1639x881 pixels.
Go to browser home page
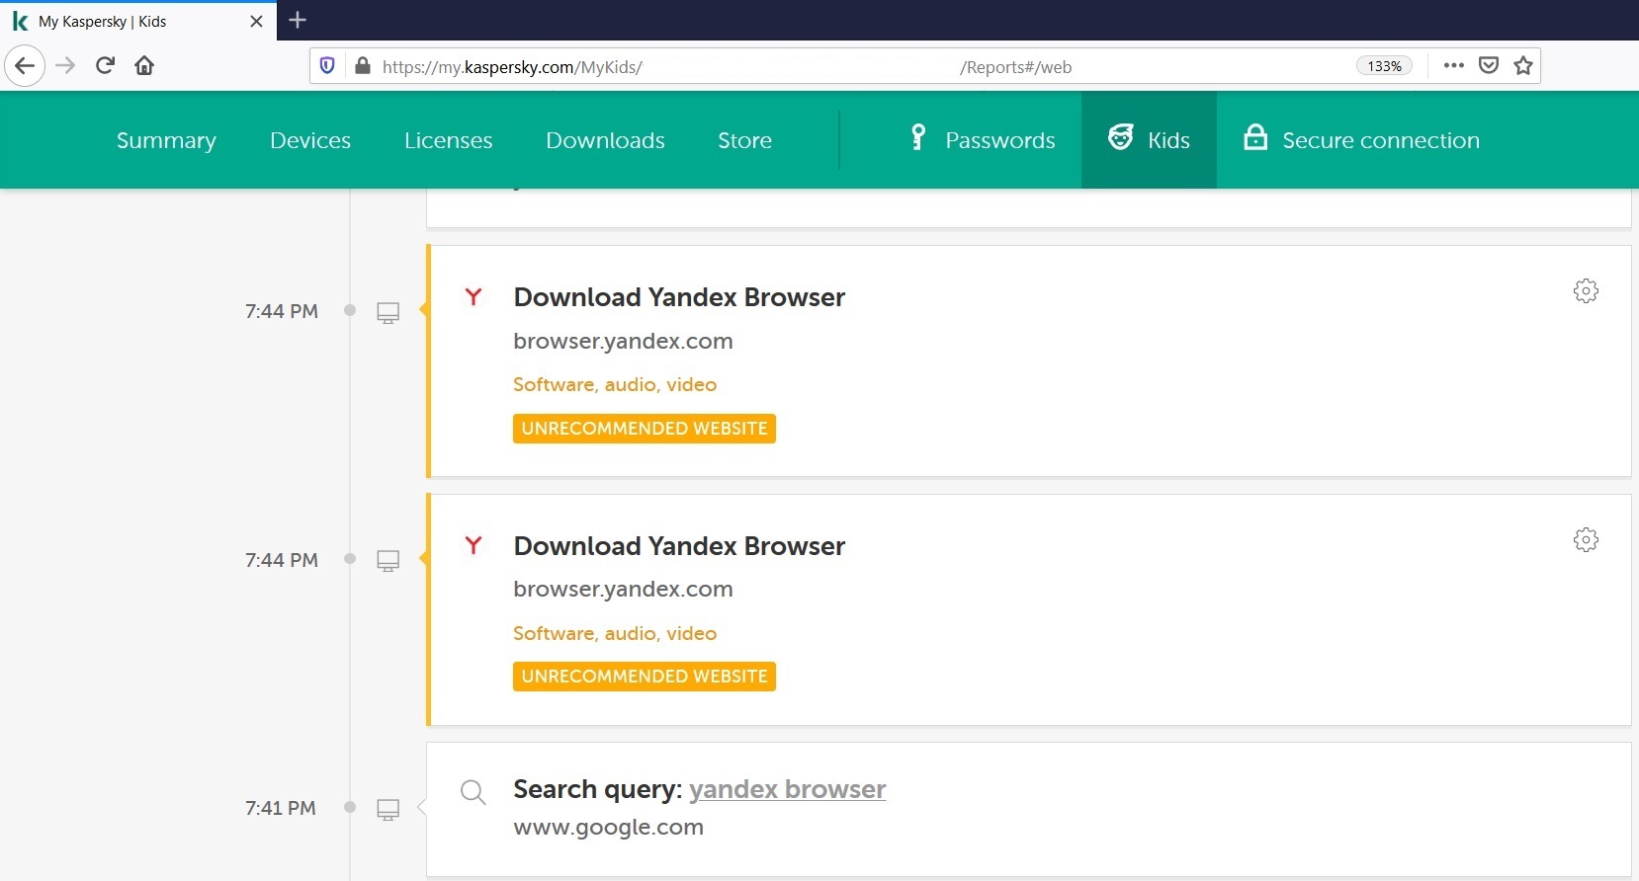click(144, 66)
